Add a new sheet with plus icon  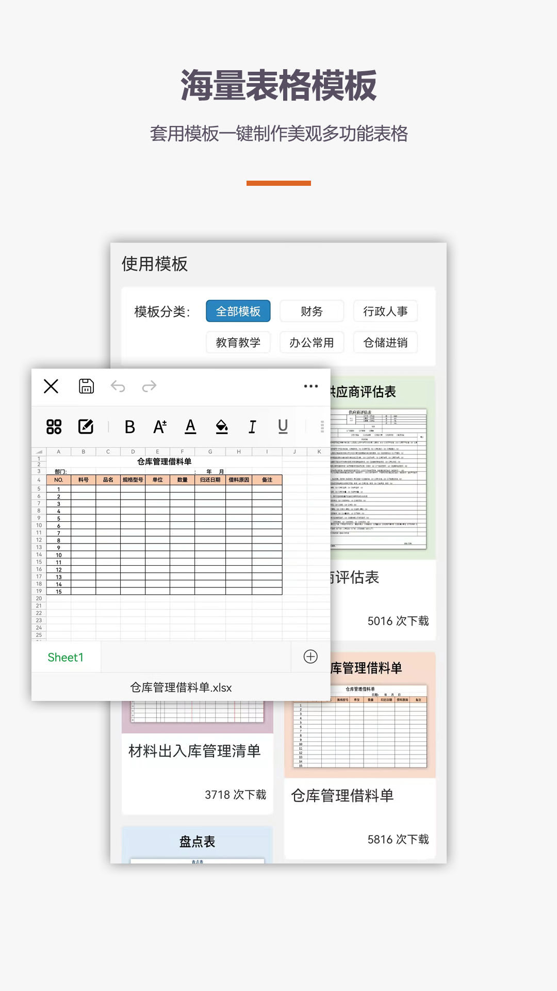[310, 657]
